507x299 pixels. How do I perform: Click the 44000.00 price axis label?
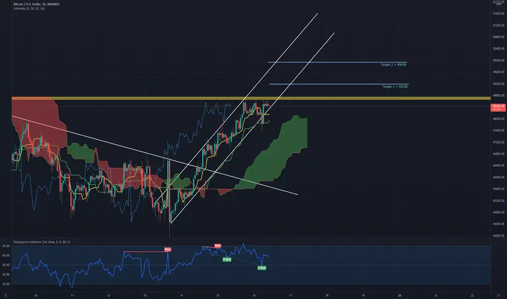click(x=499, y=235)
